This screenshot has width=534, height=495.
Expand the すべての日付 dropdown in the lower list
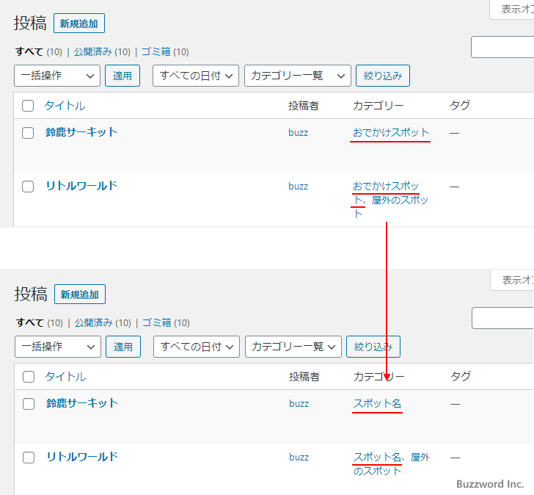pos(197,347)
